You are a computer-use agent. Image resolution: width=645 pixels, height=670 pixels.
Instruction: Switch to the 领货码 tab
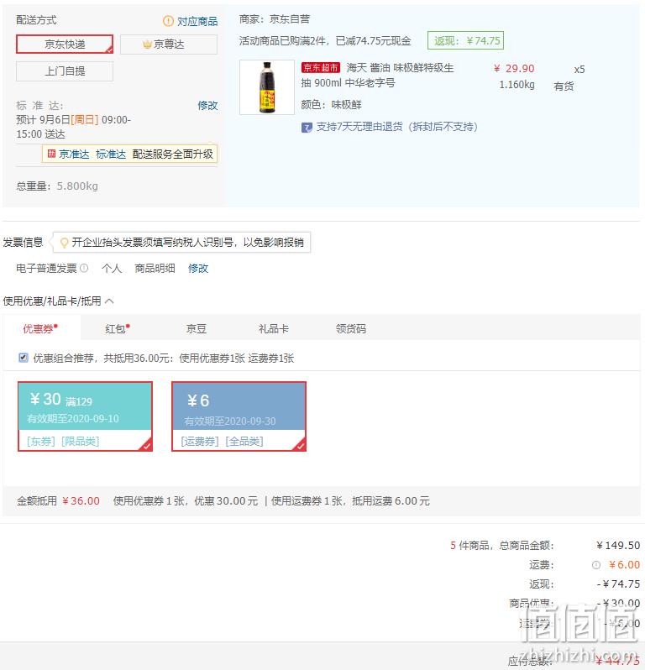(350, 328)
